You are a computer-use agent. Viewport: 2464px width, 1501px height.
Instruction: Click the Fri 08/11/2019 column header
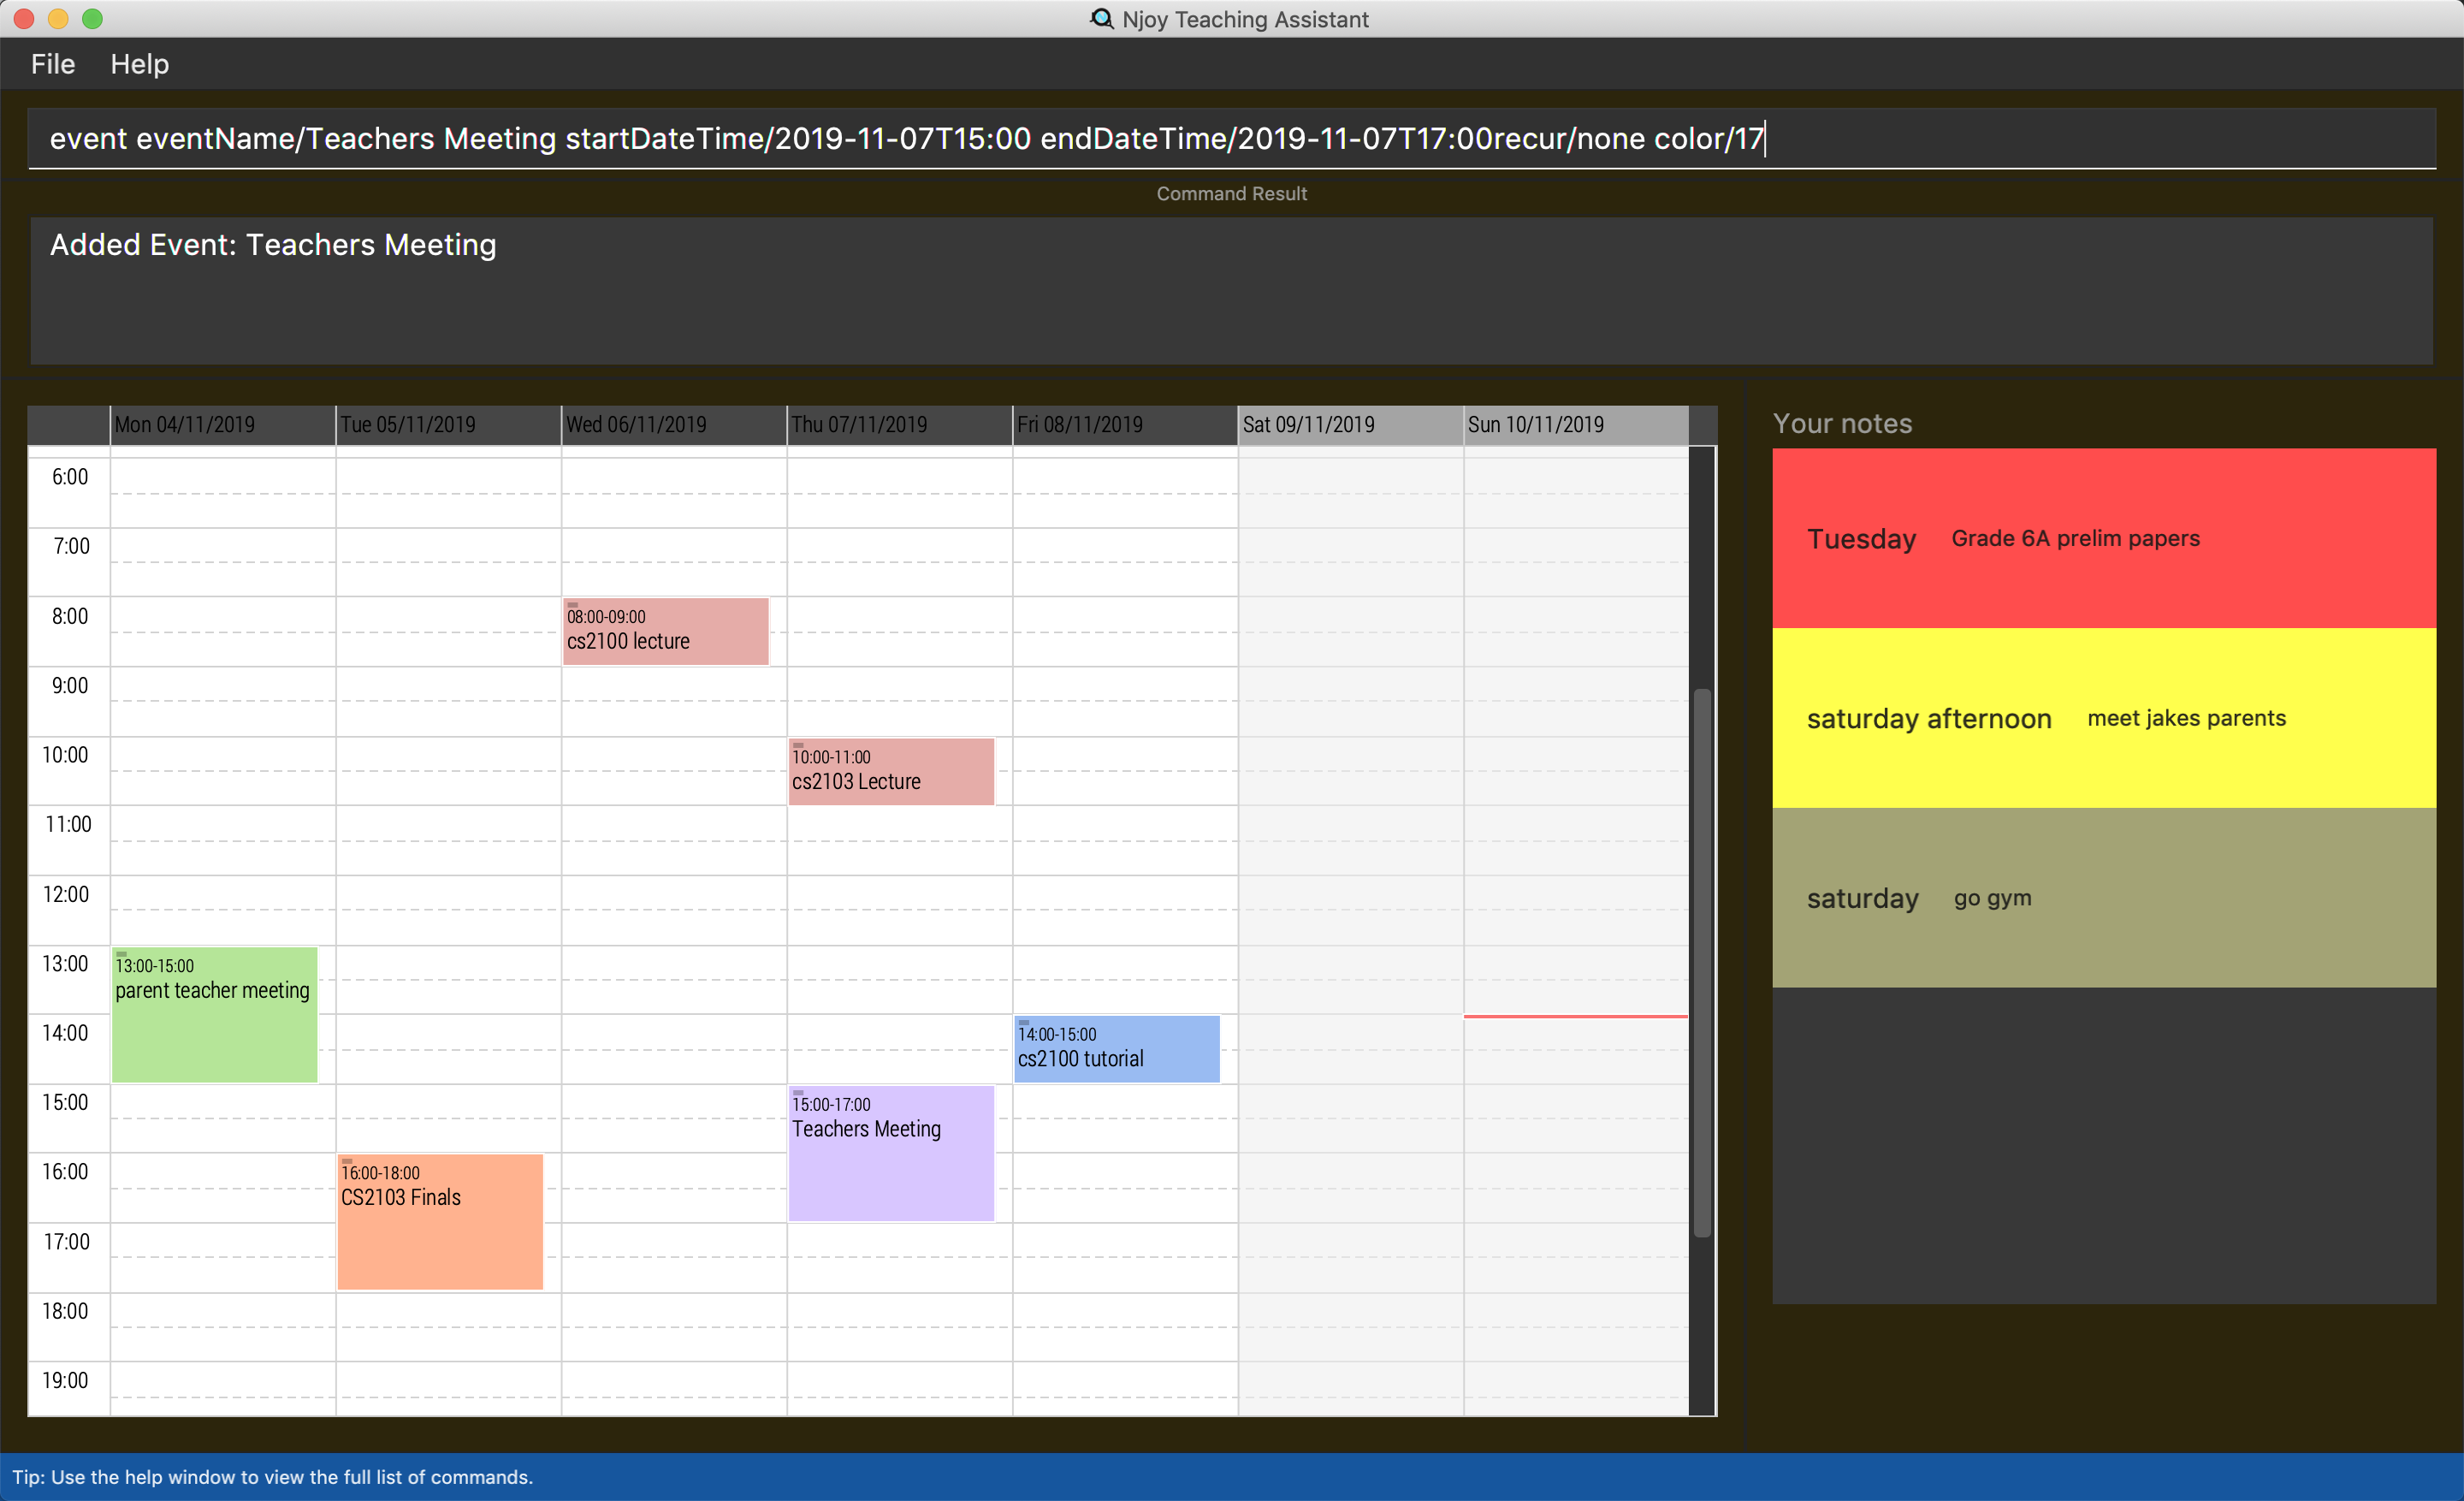(1125, 425)
